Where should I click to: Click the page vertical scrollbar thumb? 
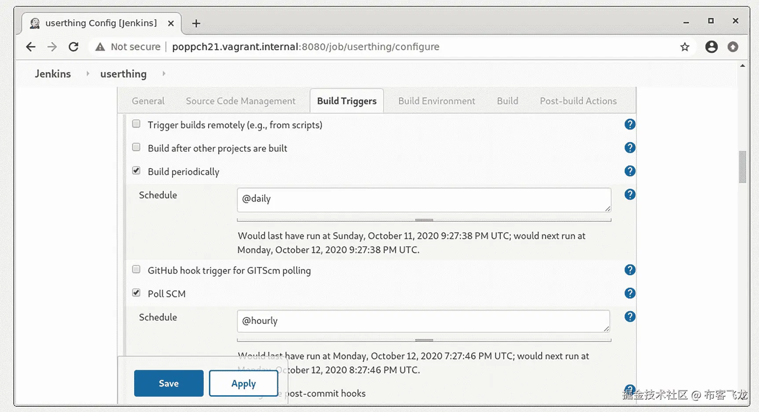742,167
